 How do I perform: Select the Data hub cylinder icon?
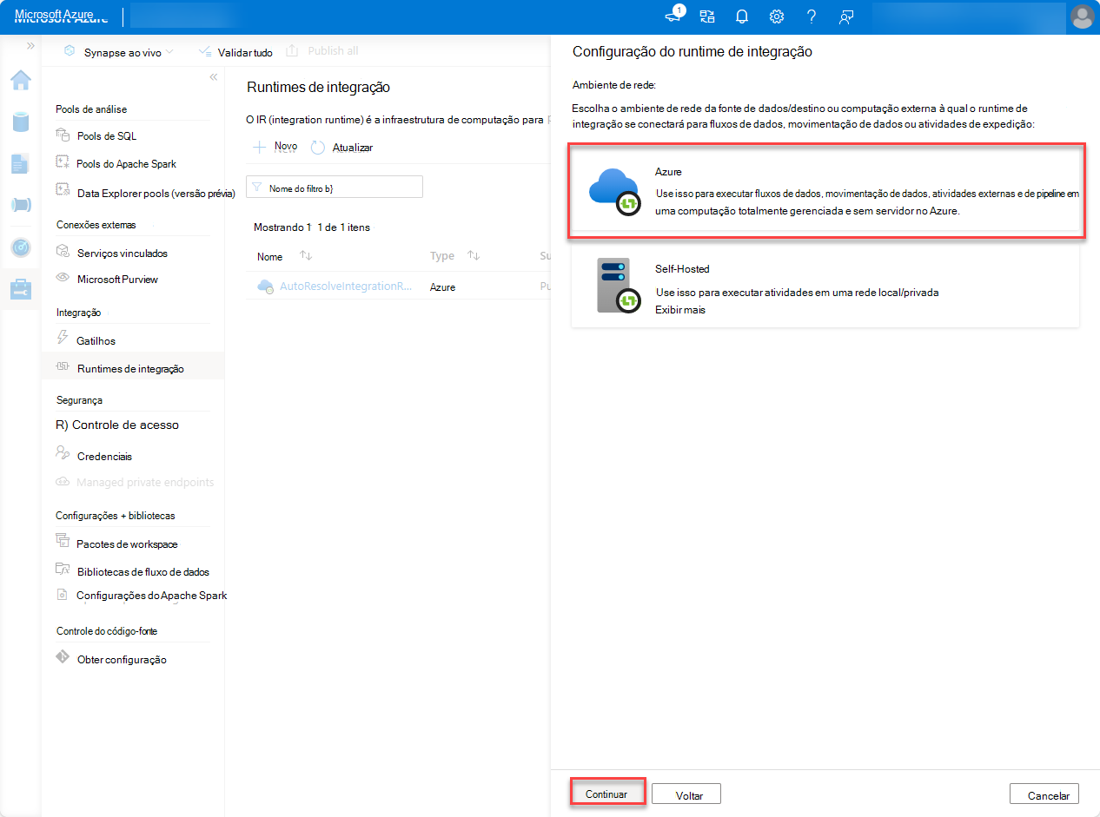pyautogui.click(x=21, y=122)
